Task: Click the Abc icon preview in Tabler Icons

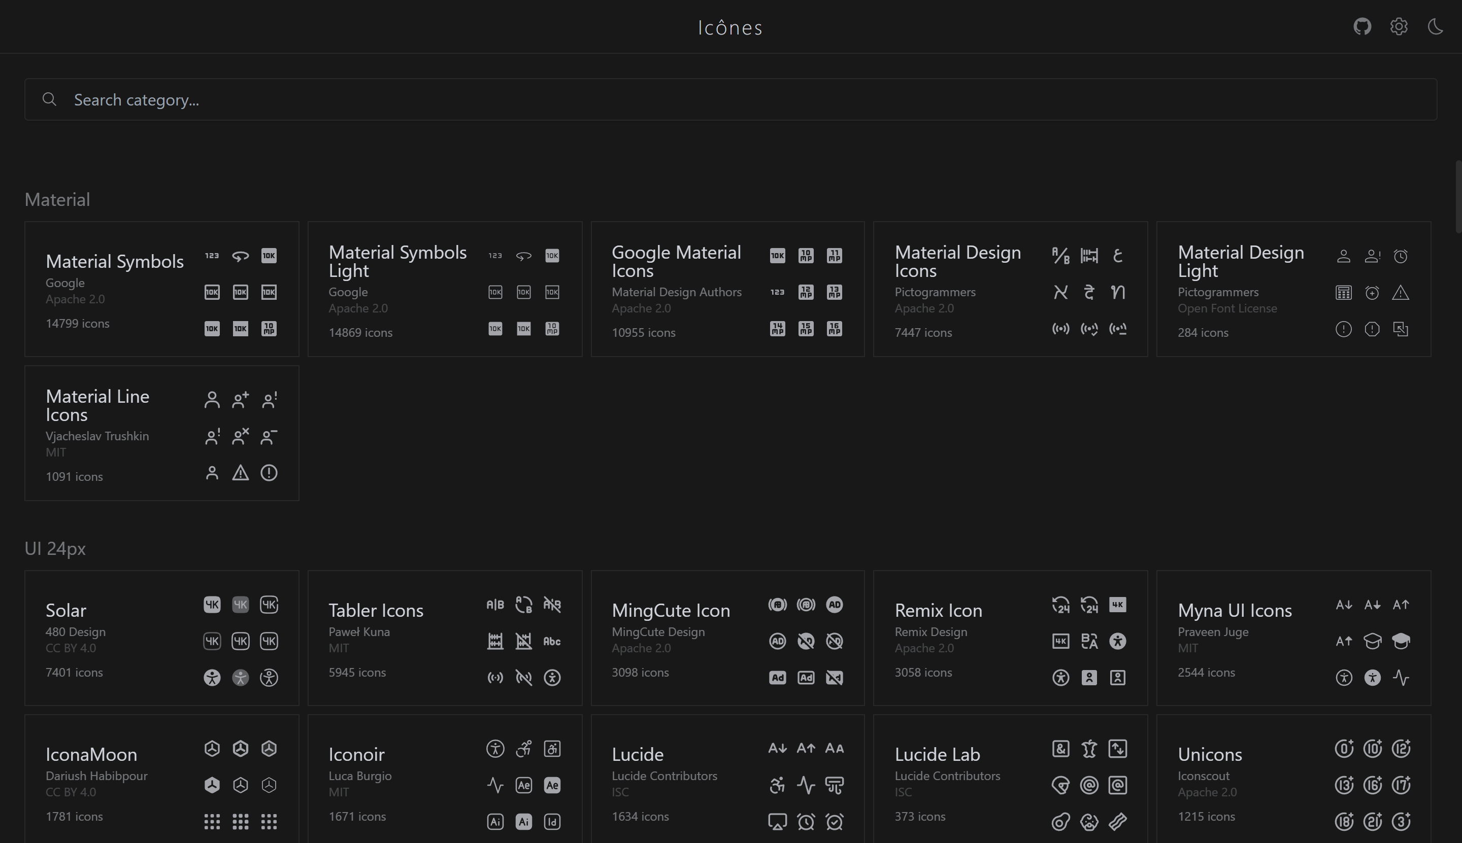Action: [x=552, y=641]
